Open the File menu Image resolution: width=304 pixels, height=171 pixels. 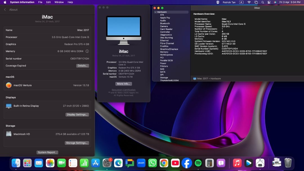(40, 2)
